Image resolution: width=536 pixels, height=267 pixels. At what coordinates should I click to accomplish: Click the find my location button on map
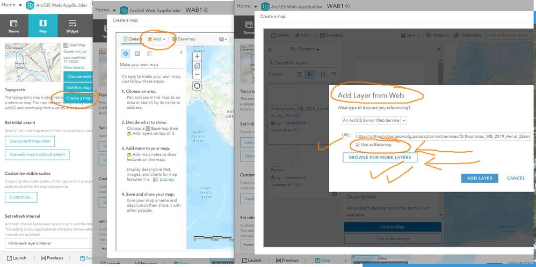[x=197, y=85]
